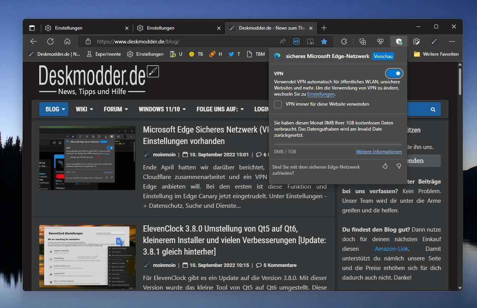Expand the WINDOWS 11/10 menu
This screenshot has width=477, height=308.
162,109
